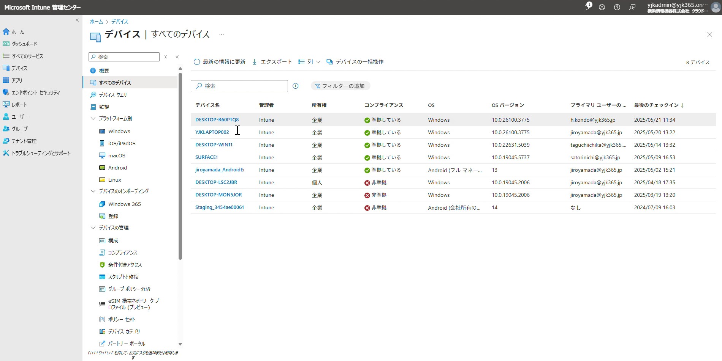Open the feedback icon in header
Image resolution: width=722 pixels, height=361 pixels.
(632, 7)
